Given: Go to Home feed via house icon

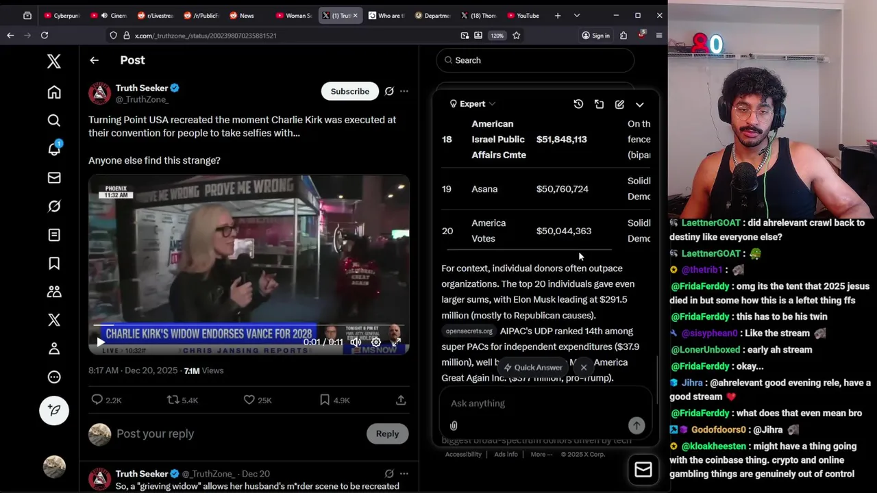Looking at the screenshot, I should pyautogui.click(x=54, y=92).
